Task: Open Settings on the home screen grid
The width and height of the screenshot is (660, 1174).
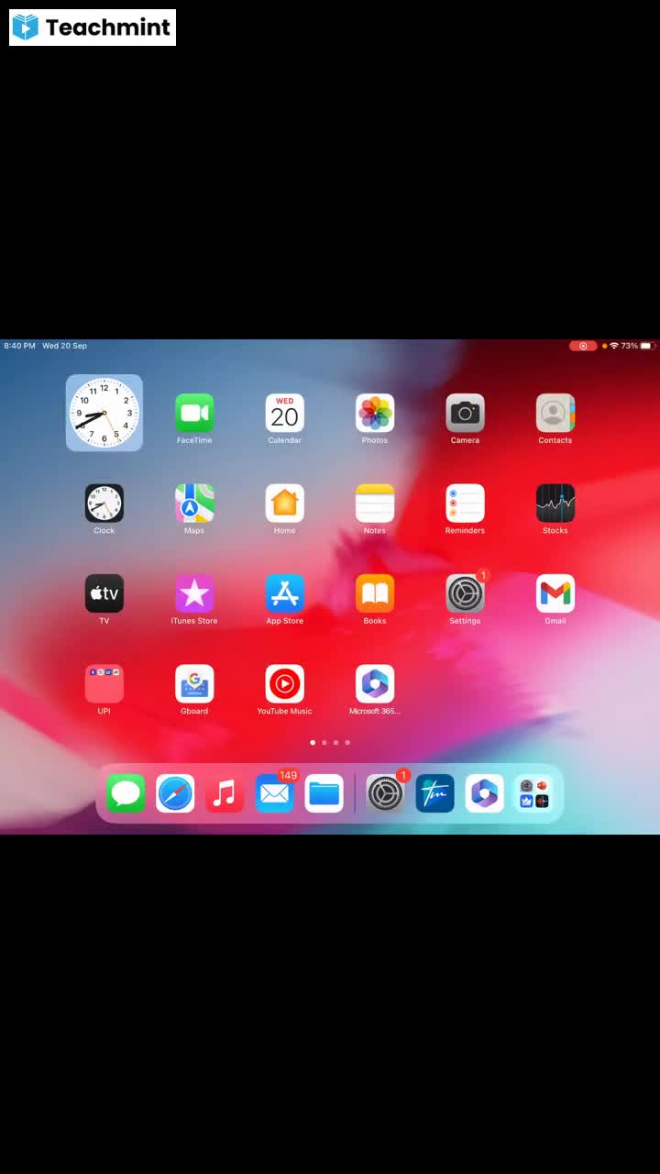Action: point(465,593)
